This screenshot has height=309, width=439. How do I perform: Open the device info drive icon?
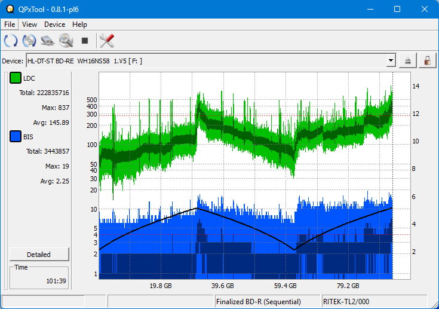(48, 41)
